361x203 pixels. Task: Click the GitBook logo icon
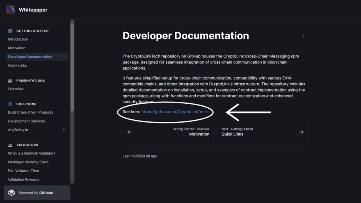pos(11,193)
